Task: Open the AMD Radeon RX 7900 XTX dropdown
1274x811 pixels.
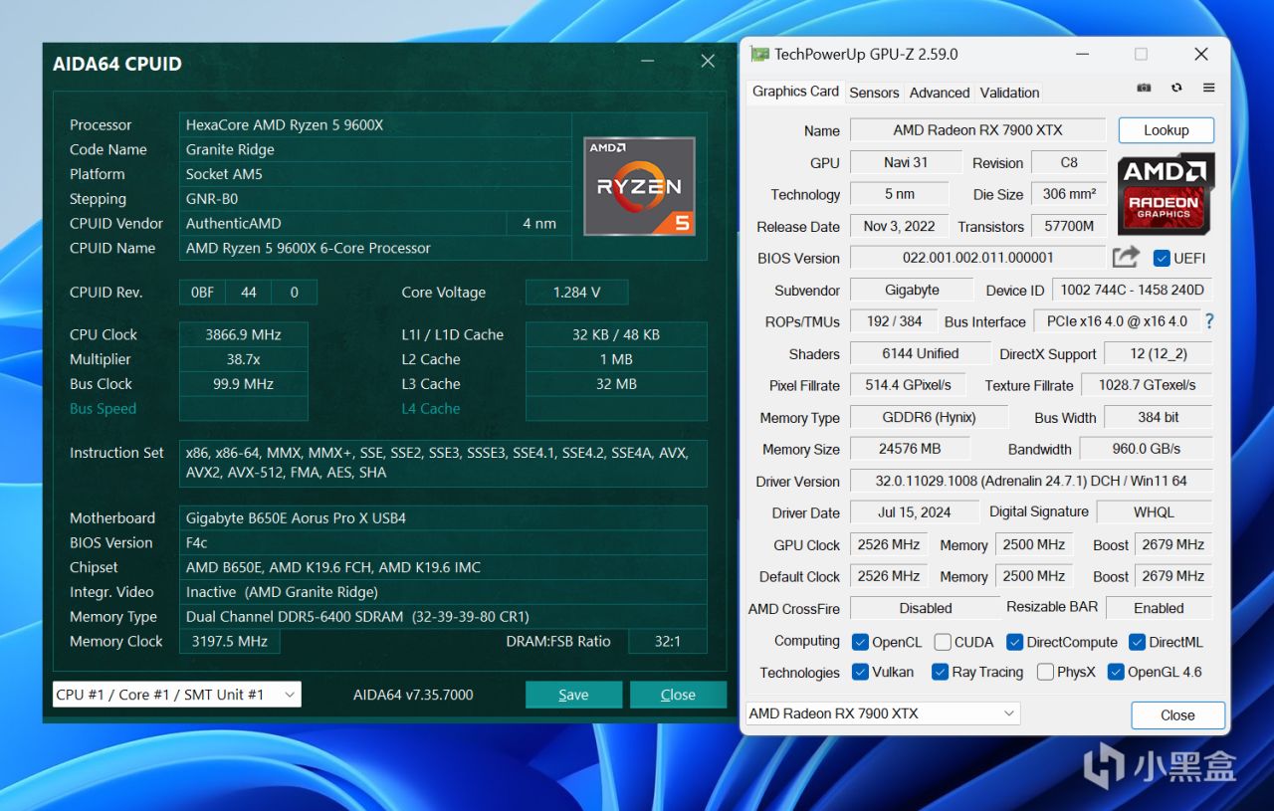Action: pyautogui.click(x=883, y=713)
